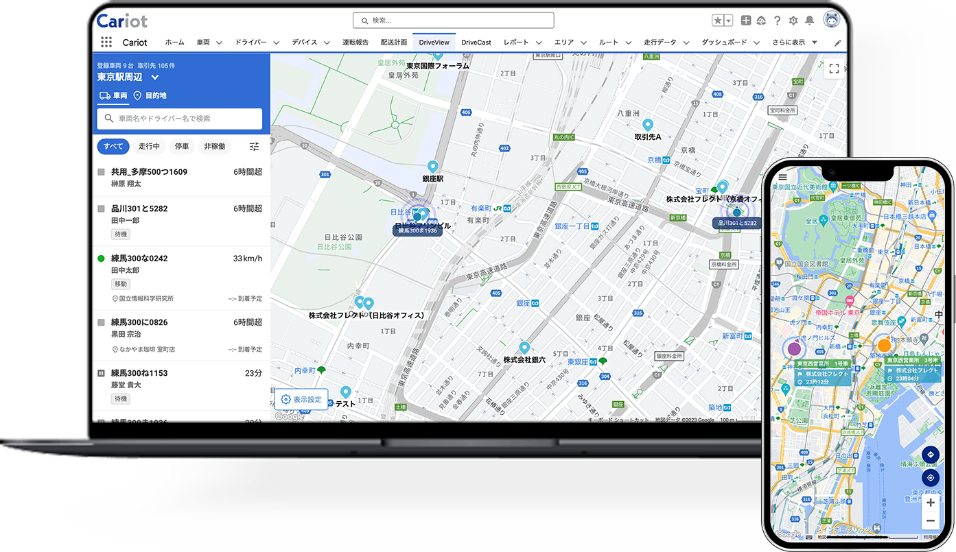Enter fullscreen map view
Screen dimensions: 956x552
click(x=834, y=69)
